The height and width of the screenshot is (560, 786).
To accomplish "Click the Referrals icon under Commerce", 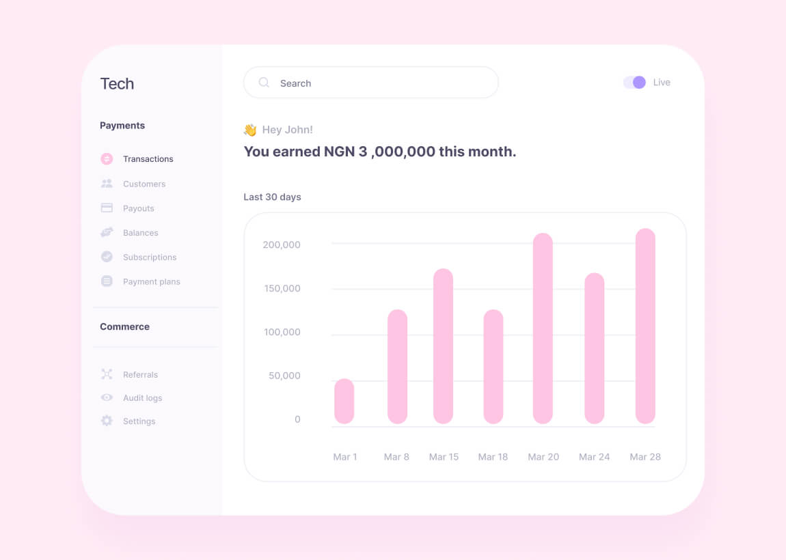I will (107, 374).
